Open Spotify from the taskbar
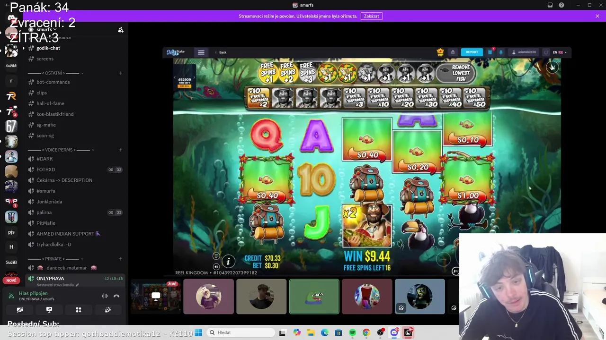Image resolution: width=606 pixels, height=340 pixels. (x=352, y=333)
